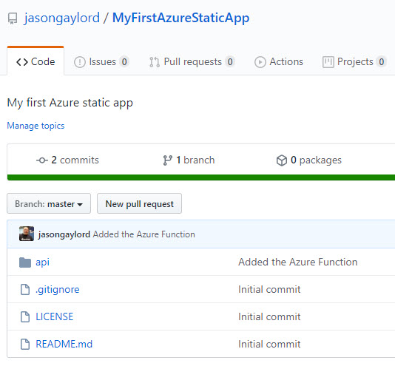Open .gitignore row's Initial commit message
Image resolution: width=395 pixels, height=366 pixels.
269,289
